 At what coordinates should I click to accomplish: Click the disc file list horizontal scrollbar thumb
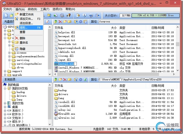[x=108, y=74]
